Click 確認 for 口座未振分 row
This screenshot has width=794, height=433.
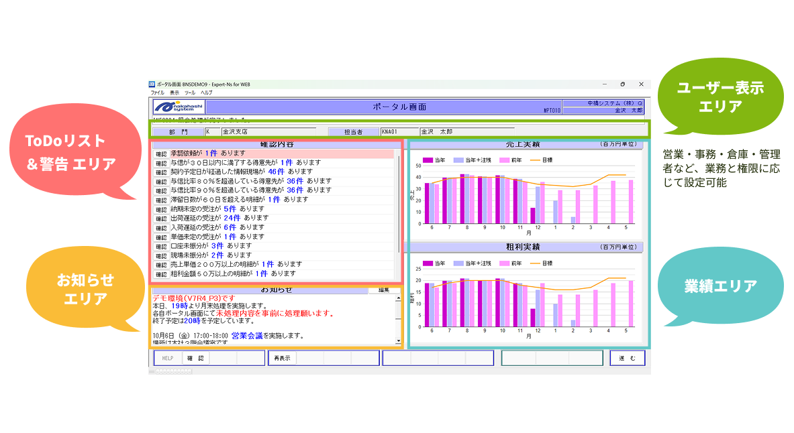click(x=161, y=247)
